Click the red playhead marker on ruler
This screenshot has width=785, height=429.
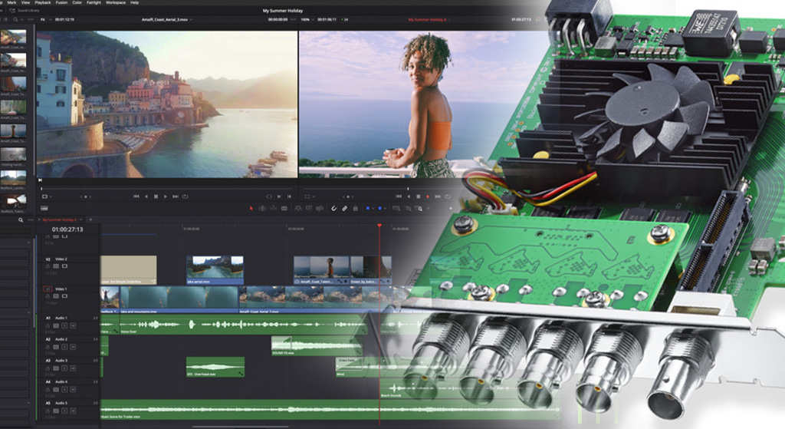point(379,226)
